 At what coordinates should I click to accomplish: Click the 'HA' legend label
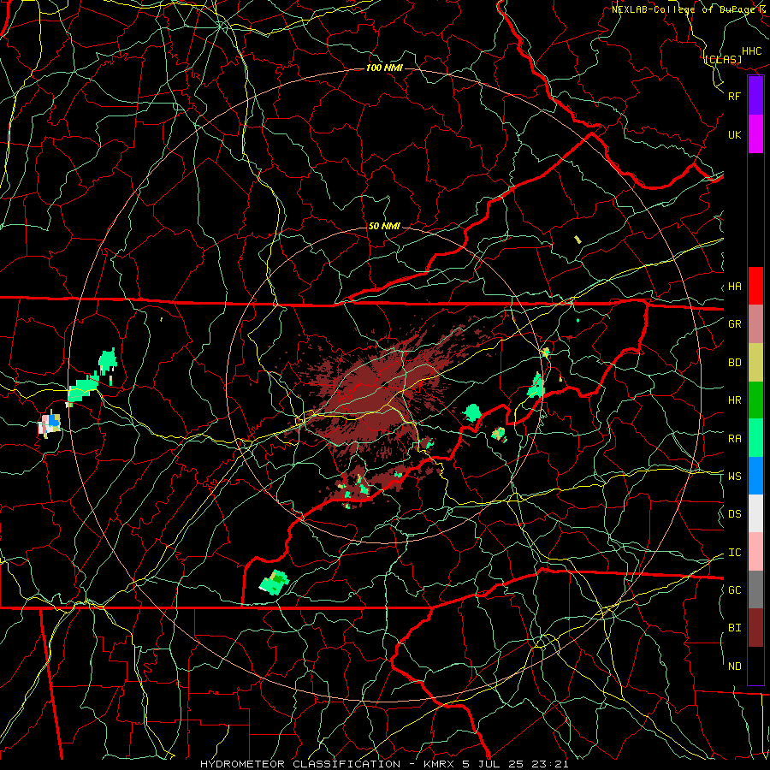tap(734, 287)
